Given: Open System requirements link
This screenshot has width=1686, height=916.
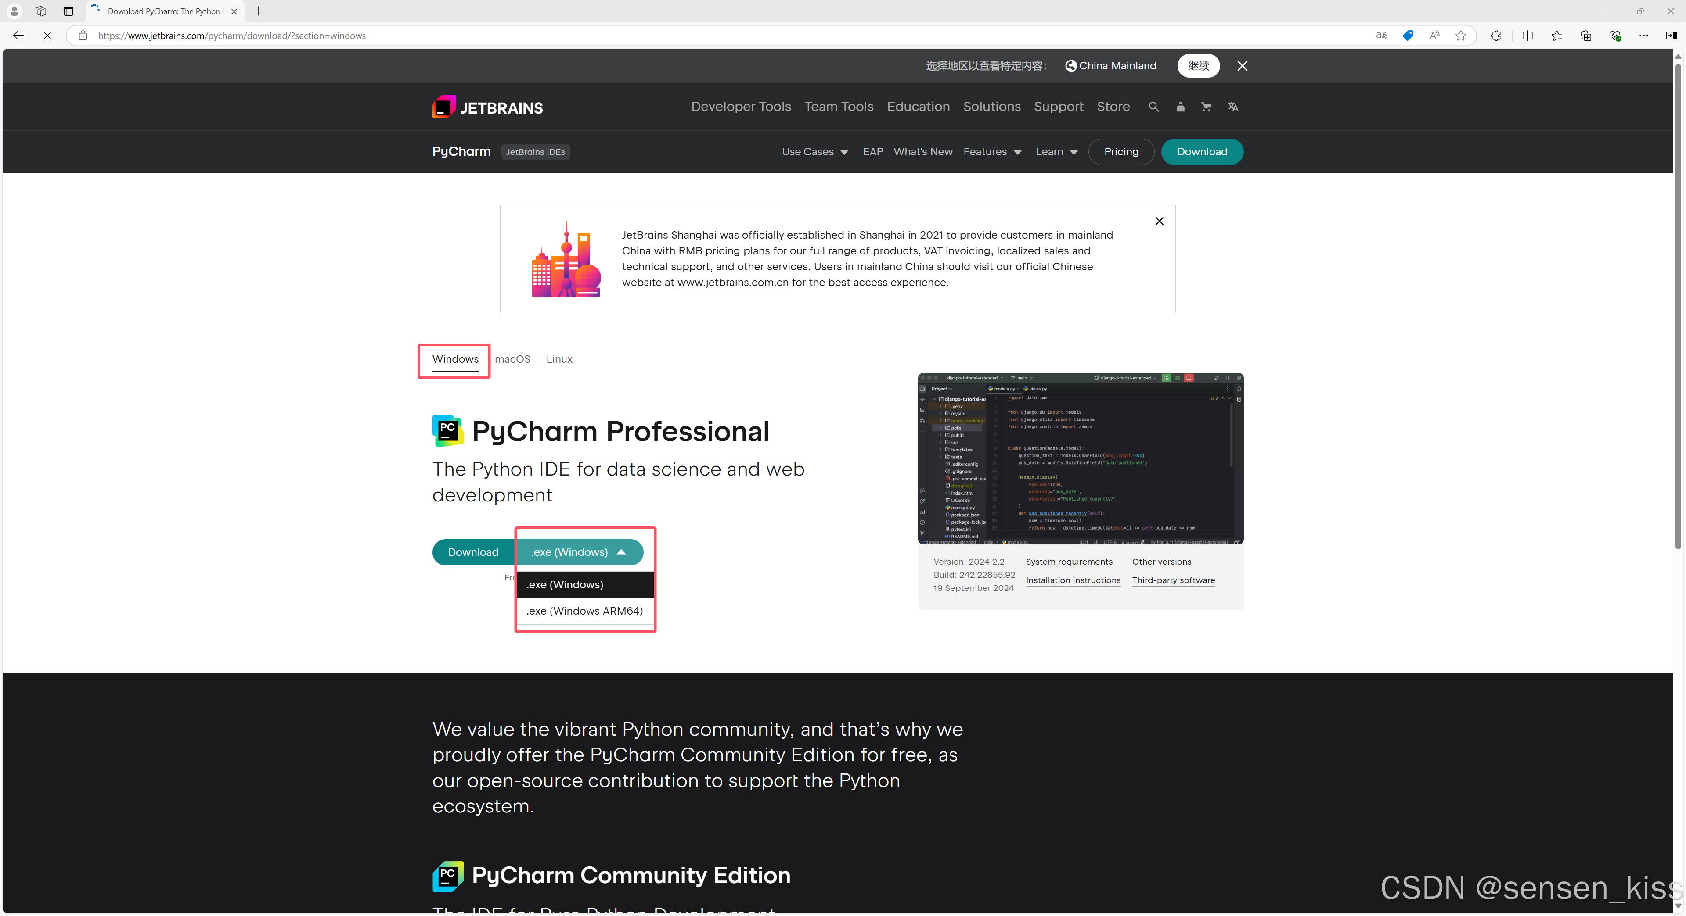Looking at the screenshot, I should pyautogui.click(x=1069, y=562).
